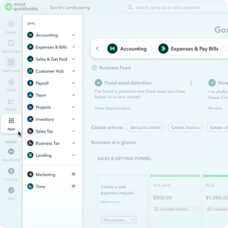Click the Marketing app icon
This screenshot has height=228, width=228.
pyautogui.click(x=30, y=175)
